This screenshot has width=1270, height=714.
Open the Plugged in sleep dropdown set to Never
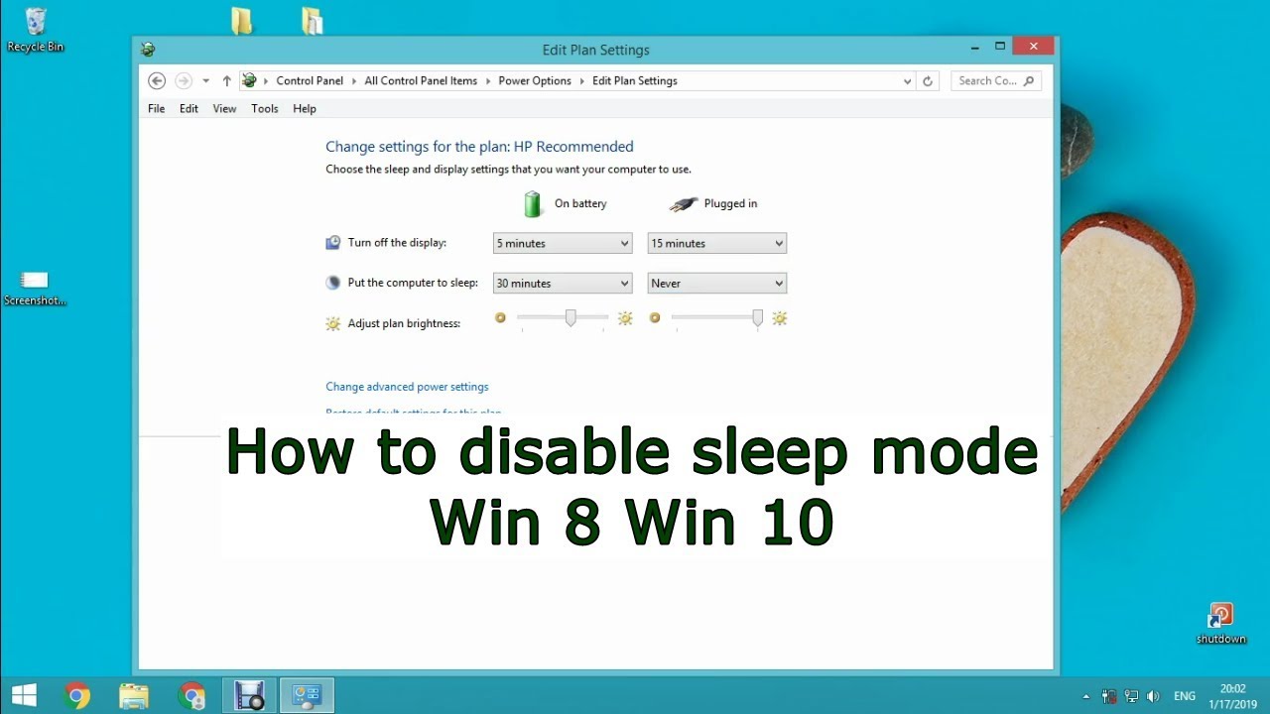pyautogui.click(x=717, y=283)
